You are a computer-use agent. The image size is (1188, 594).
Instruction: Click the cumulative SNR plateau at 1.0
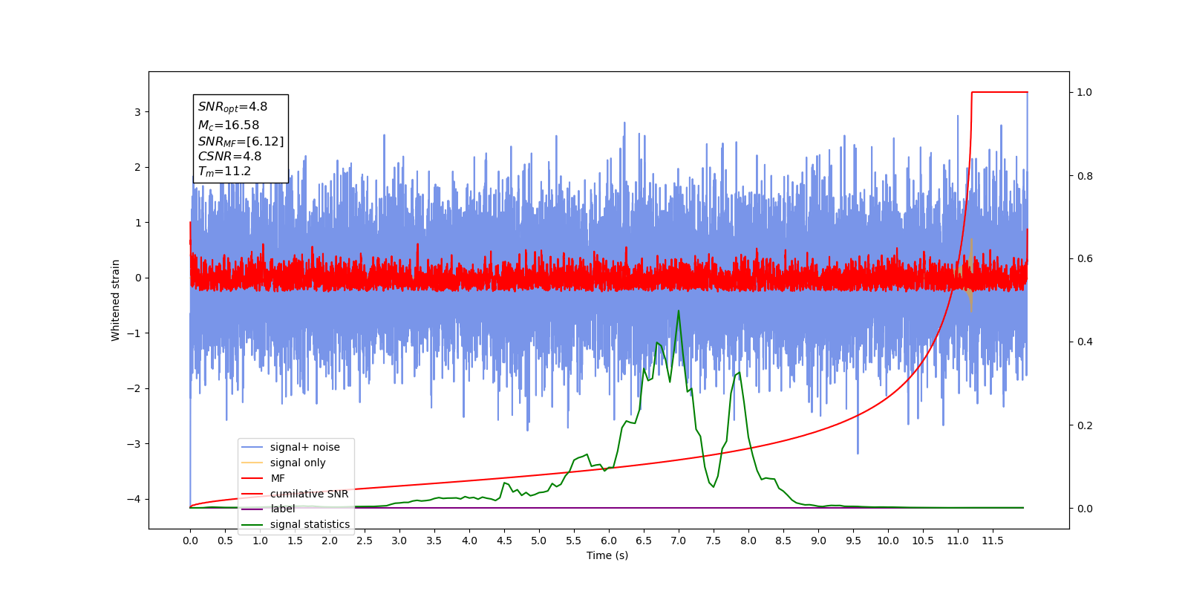pyautogui.click(x=999, y=92)
